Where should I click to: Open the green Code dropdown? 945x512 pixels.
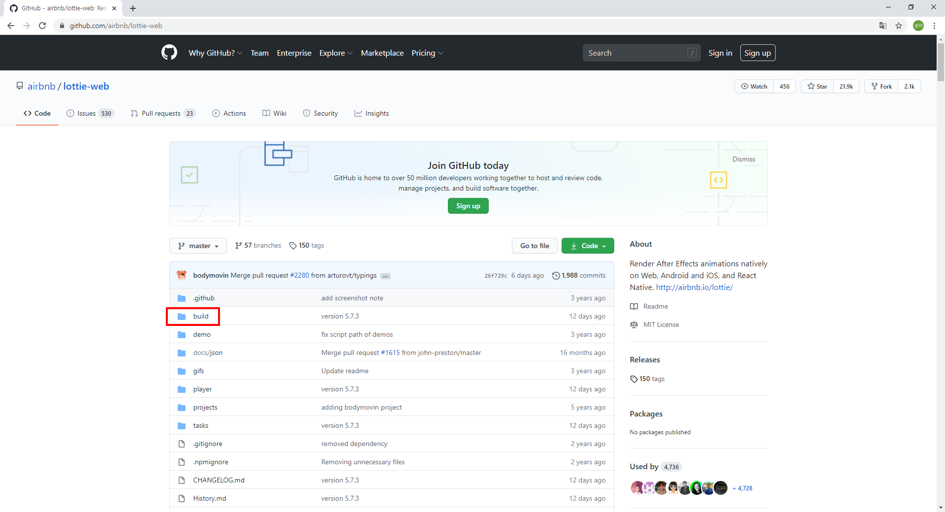588,246
